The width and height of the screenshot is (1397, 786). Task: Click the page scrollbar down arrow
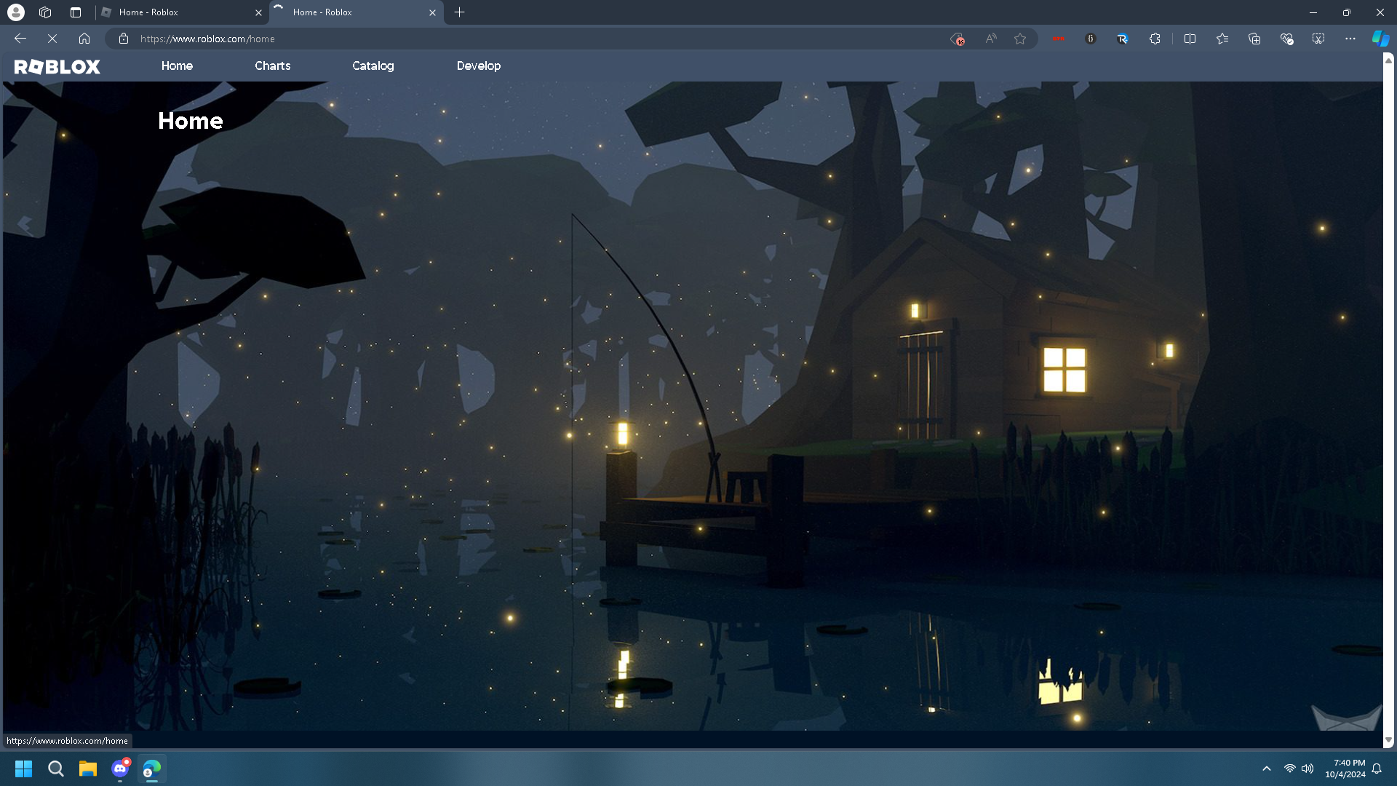point(1388,740)
